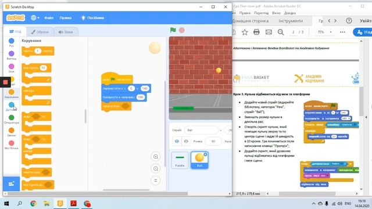Open Acrobat help question mark icon
Viewport: 372px width, 209px height.
click(349, 21)
